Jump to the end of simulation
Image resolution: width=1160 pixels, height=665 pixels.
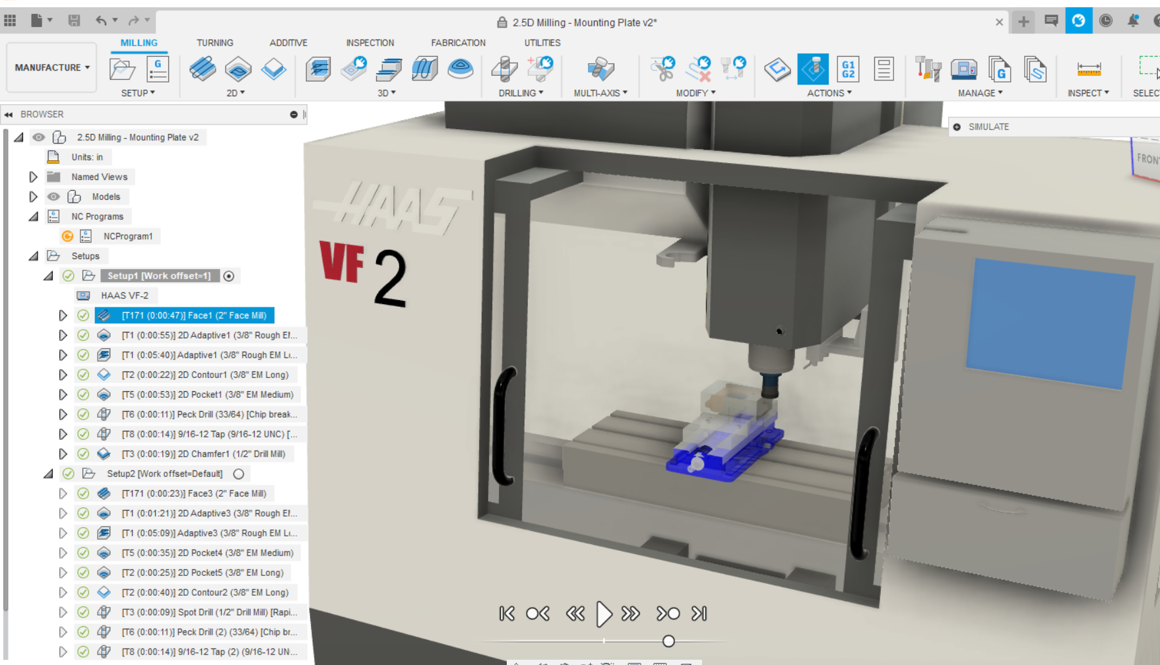pos(699,614)
